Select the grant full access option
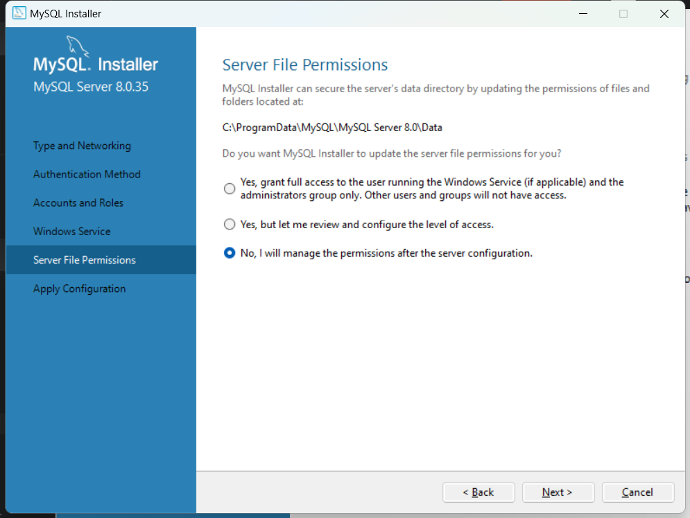Image resolution: width=690 pixels, height=518 pixels. point(230,189)
